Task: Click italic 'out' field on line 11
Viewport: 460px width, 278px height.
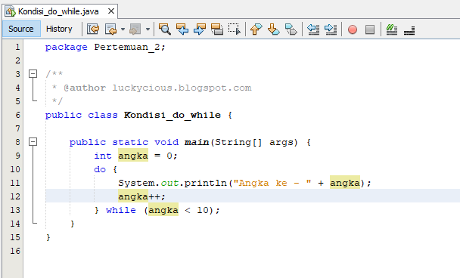Action: 170,183
